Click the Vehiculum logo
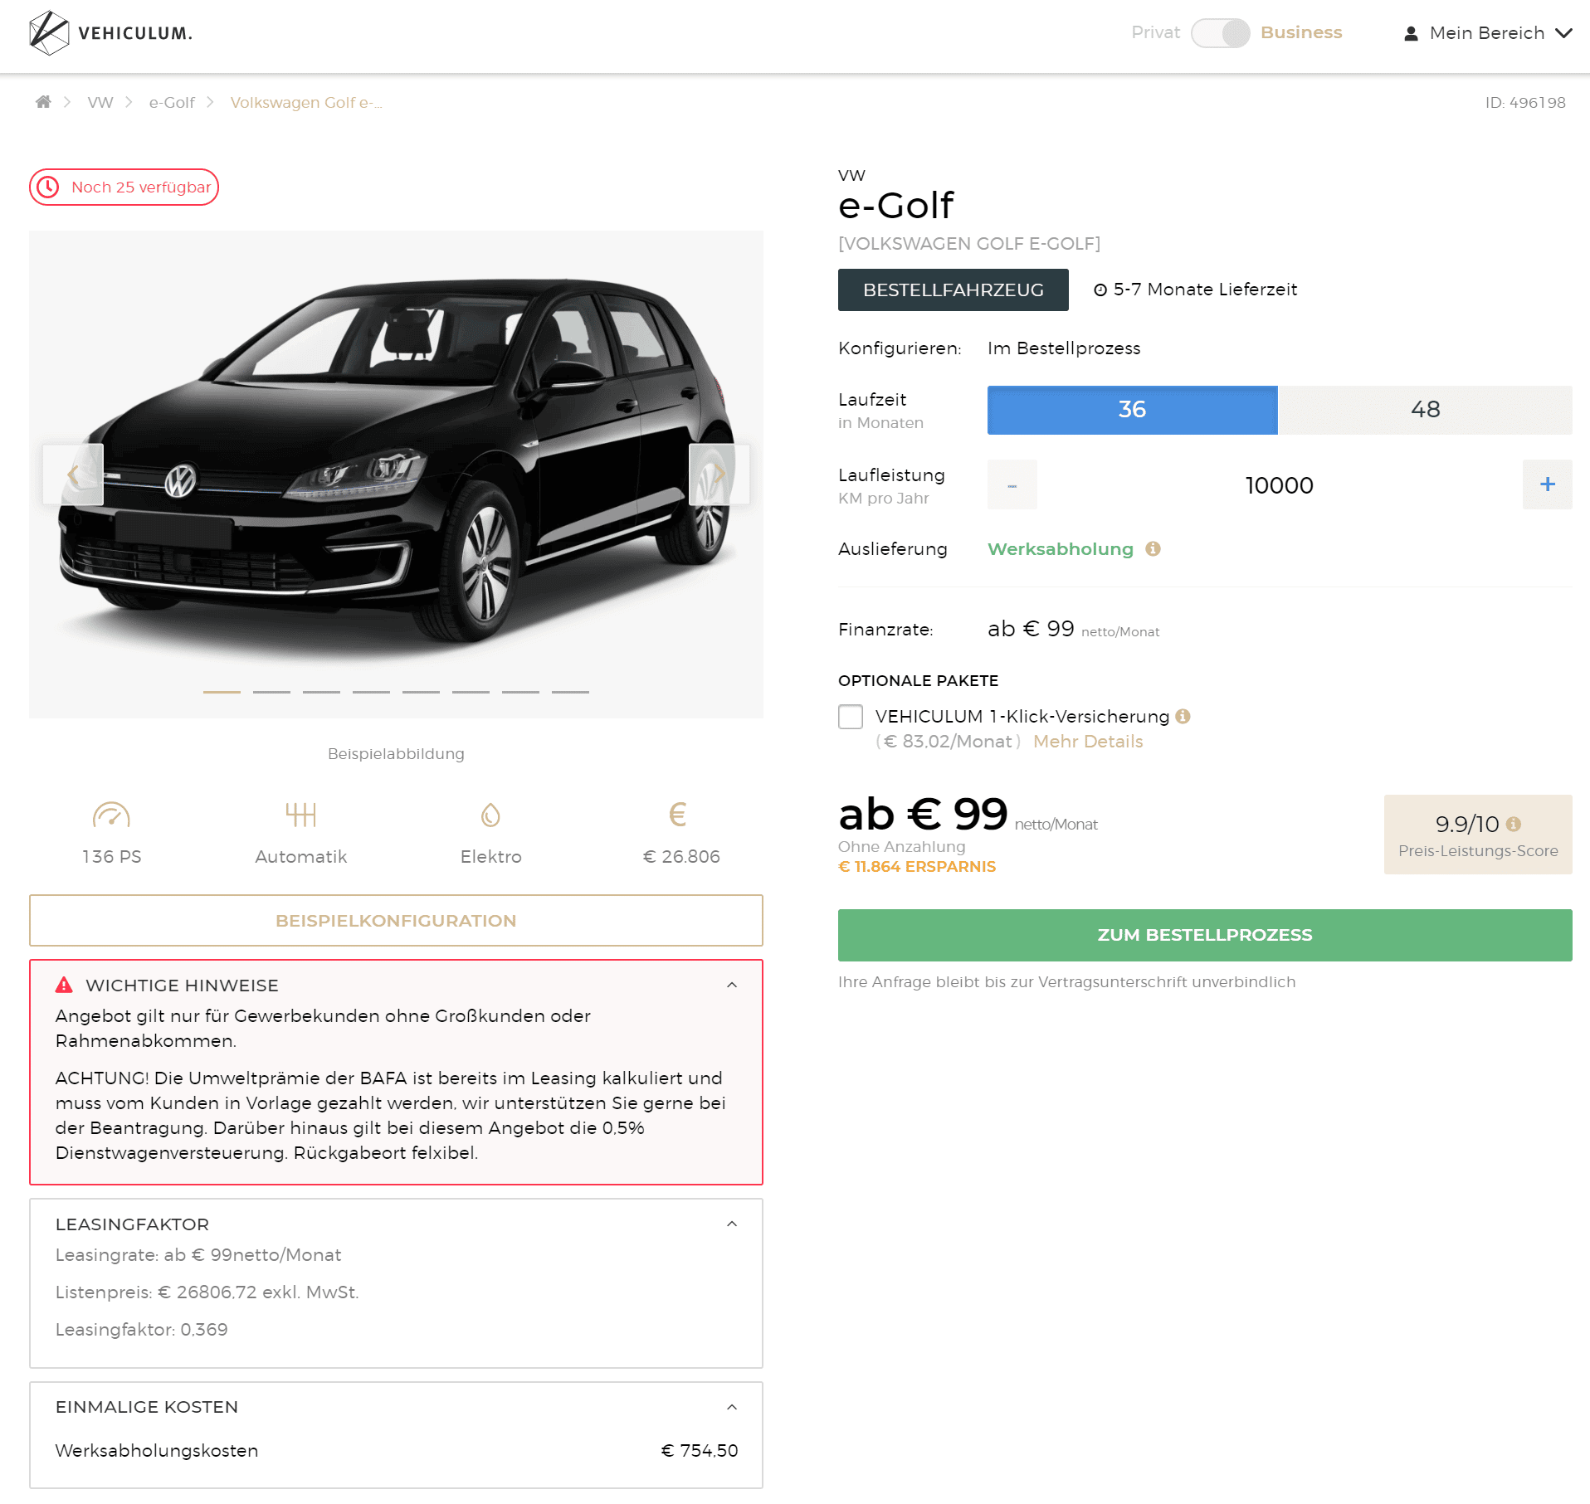This screenshot has width=1590, height=1504. (110, 33)
